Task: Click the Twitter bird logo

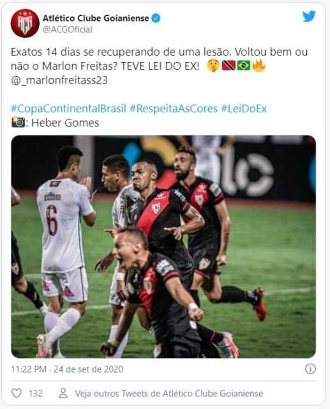Action: tap(309, 16)
